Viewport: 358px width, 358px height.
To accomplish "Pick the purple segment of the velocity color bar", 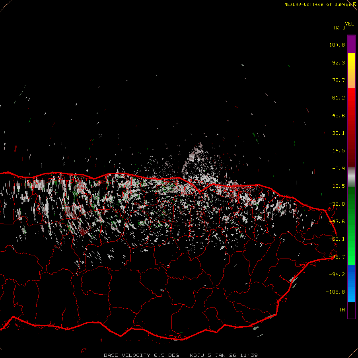I will pos(351,44).
